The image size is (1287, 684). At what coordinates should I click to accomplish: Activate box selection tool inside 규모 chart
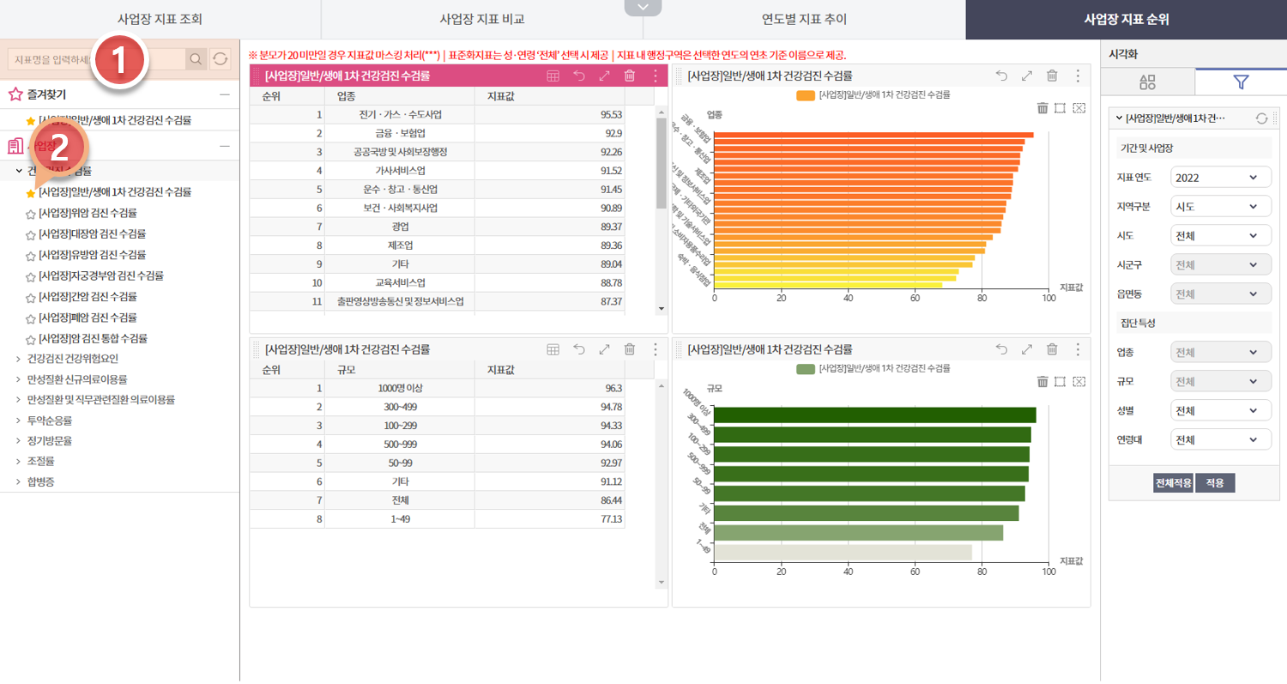coord(1060,381)
